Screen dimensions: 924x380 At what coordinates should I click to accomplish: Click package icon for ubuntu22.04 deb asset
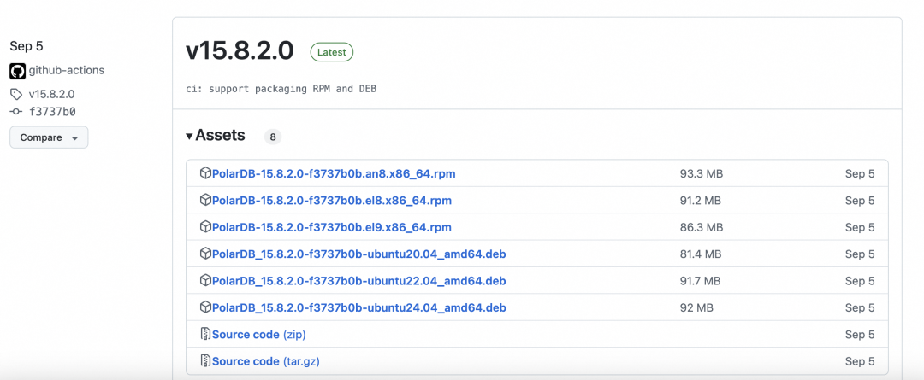pos(205,281)
